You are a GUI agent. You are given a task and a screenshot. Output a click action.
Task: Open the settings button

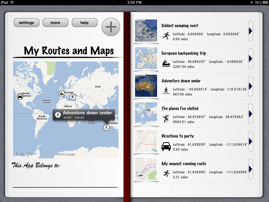pos(27,23)
